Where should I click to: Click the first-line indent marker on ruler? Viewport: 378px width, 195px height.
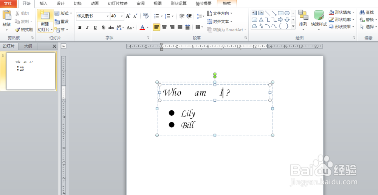[162, 45]
